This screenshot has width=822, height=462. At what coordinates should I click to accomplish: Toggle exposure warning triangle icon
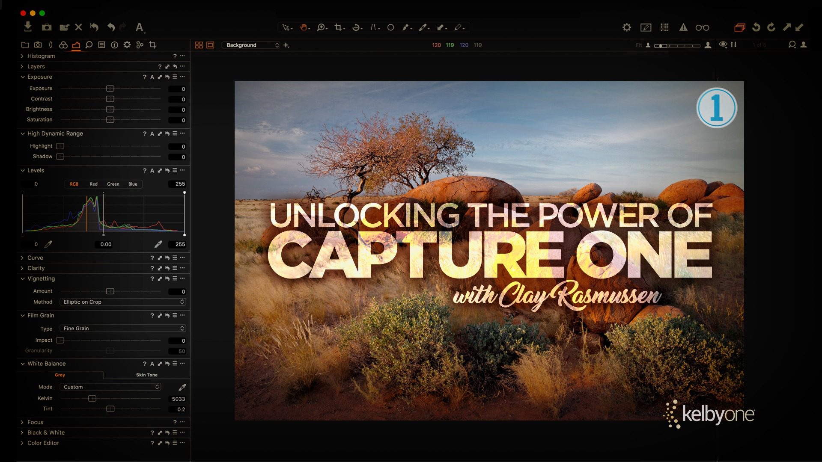(683, 27)
